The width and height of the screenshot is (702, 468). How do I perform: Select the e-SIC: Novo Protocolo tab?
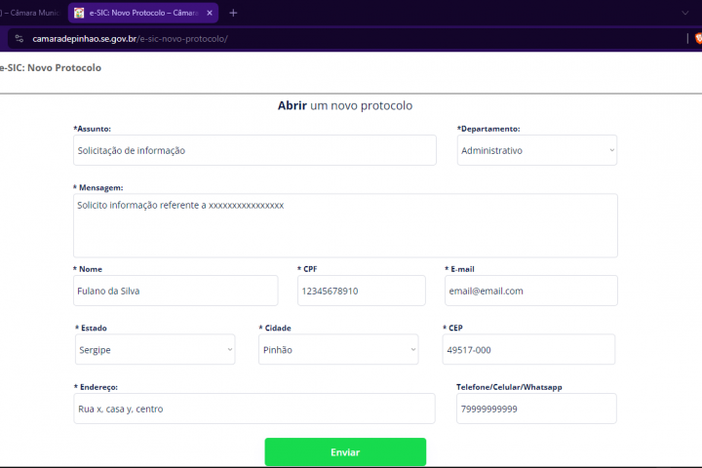[141, 13]
